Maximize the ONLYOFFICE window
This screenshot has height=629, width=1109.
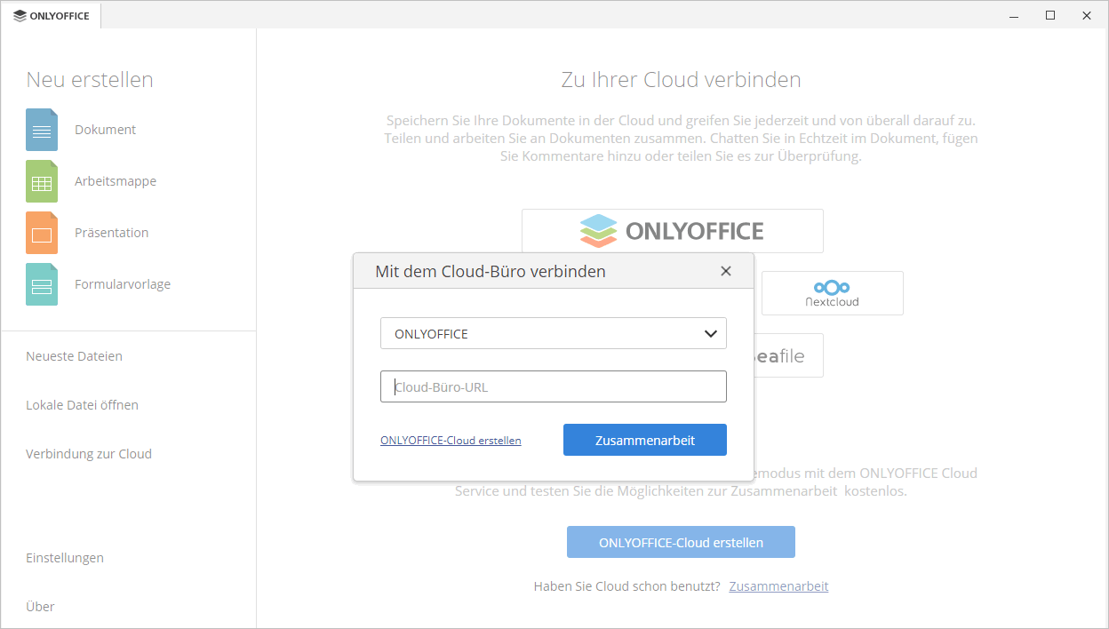(x=1050, y=15)
